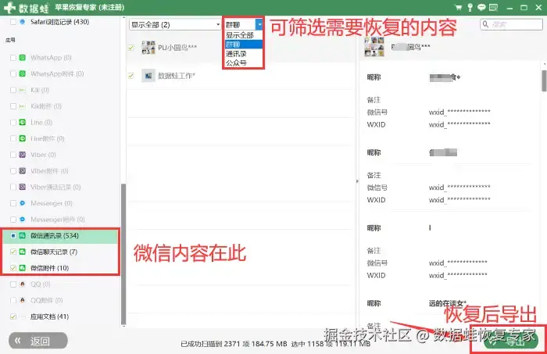Click the left sidebar vertical scrollbar
Viewport: 547px width, 354px height.
coord(123,254)
